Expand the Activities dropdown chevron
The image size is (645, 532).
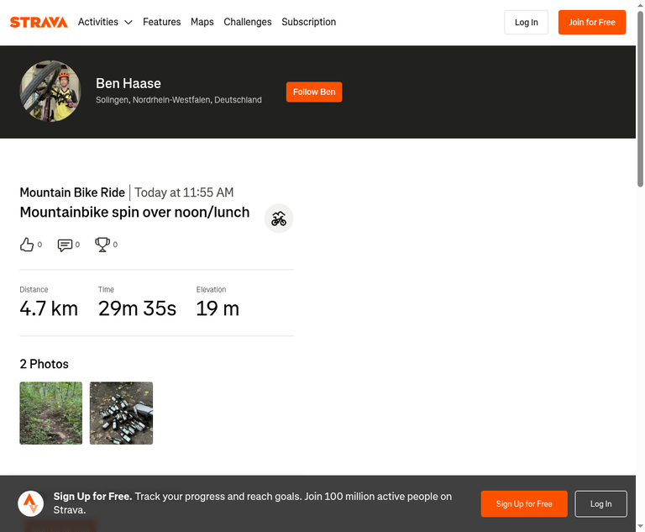coord(128,22)
